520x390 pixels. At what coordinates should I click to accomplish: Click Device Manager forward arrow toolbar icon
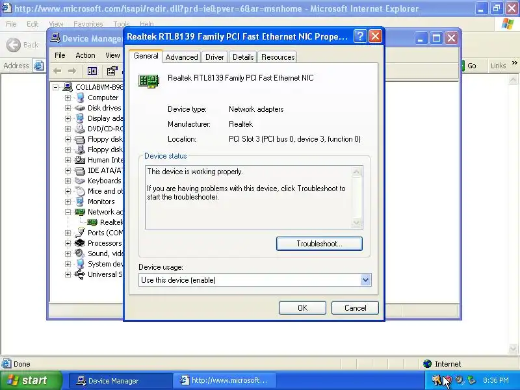[x=72, y=71]
